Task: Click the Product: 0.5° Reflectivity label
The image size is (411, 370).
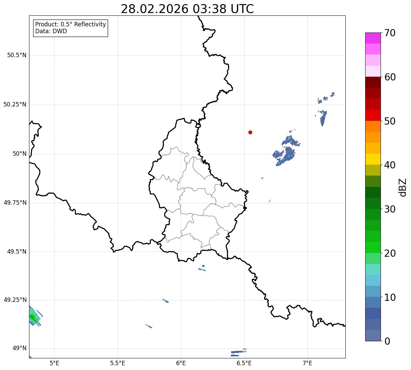Action: tap(70, 25)
